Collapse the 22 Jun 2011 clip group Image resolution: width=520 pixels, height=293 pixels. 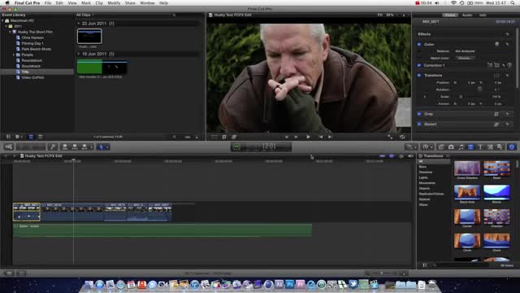click(x=79, y=24)
